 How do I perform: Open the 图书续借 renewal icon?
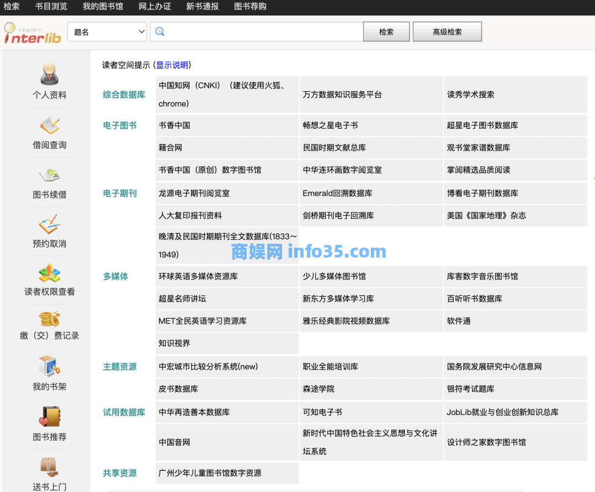(50, 175)
